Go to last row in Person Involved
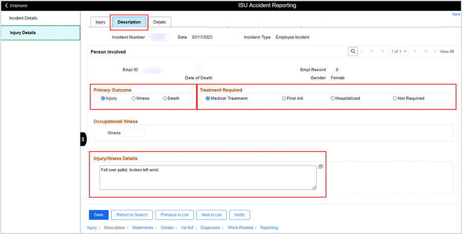 [x=426, y=52]
